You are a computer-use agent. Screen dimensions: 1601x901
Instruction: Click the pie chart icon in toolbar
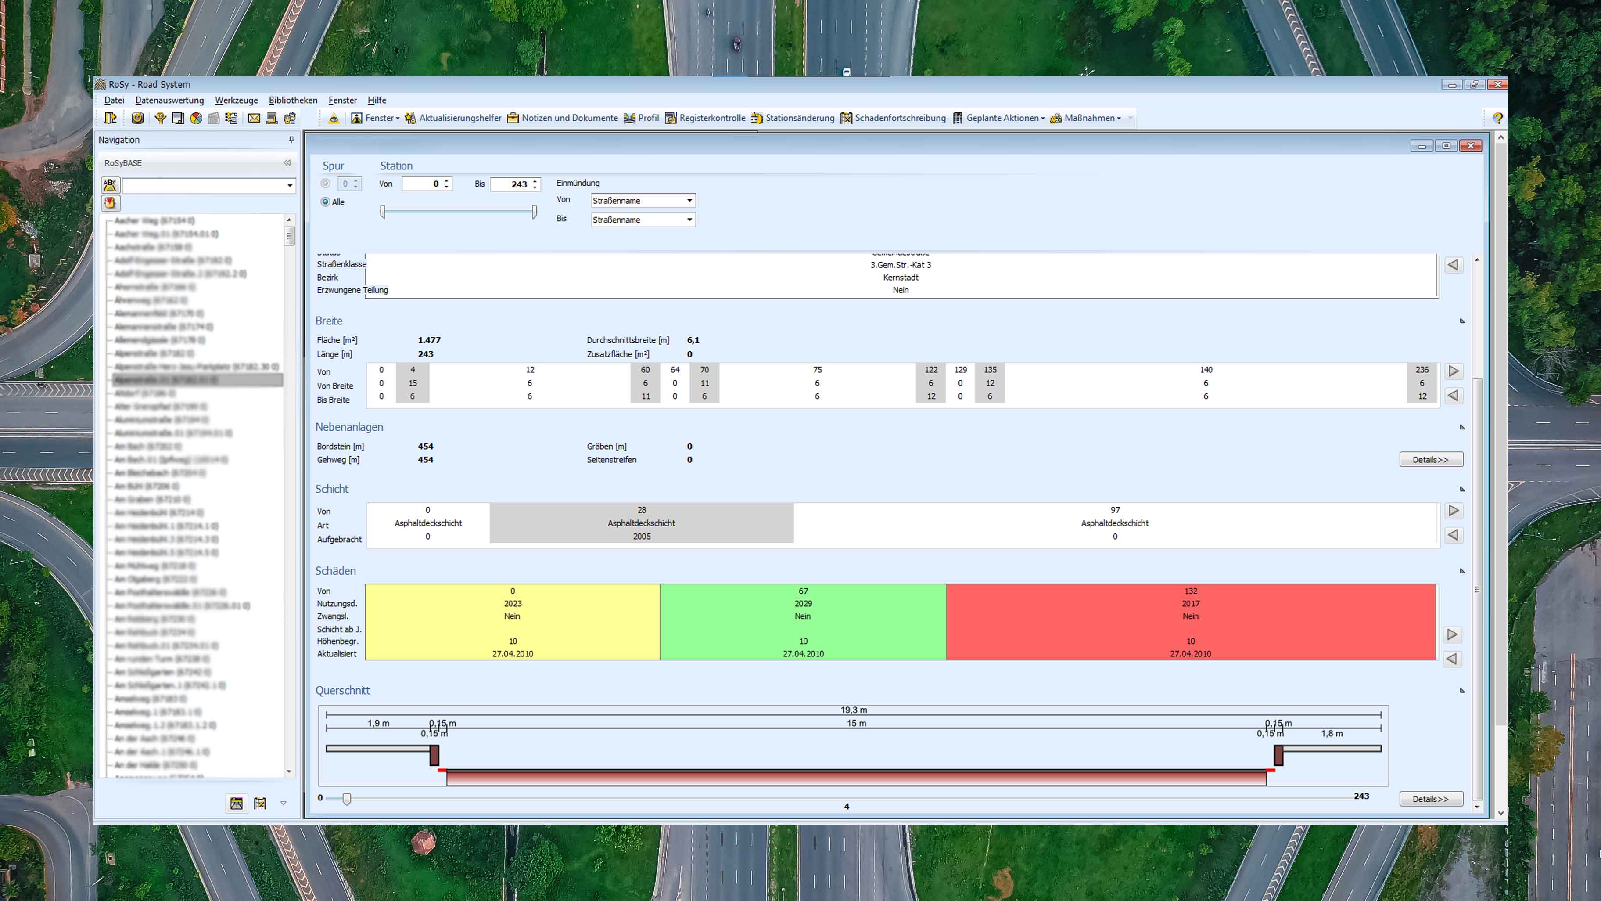coord(196,118)
